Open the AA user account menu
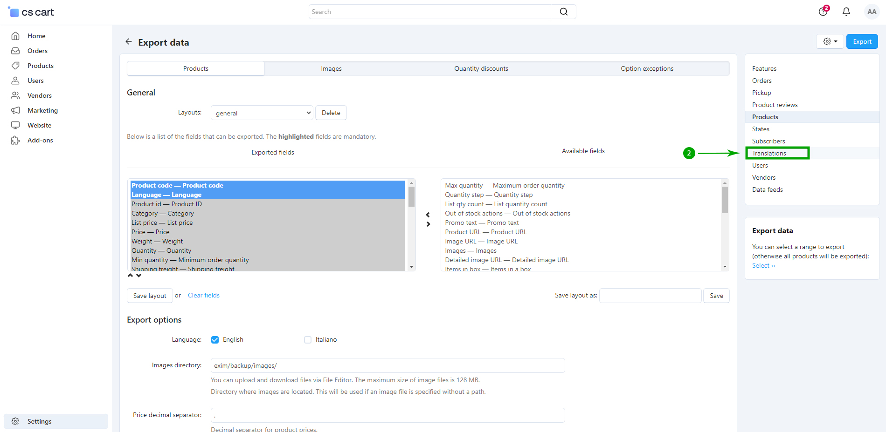886x432 pixels. tap(871, 12)
